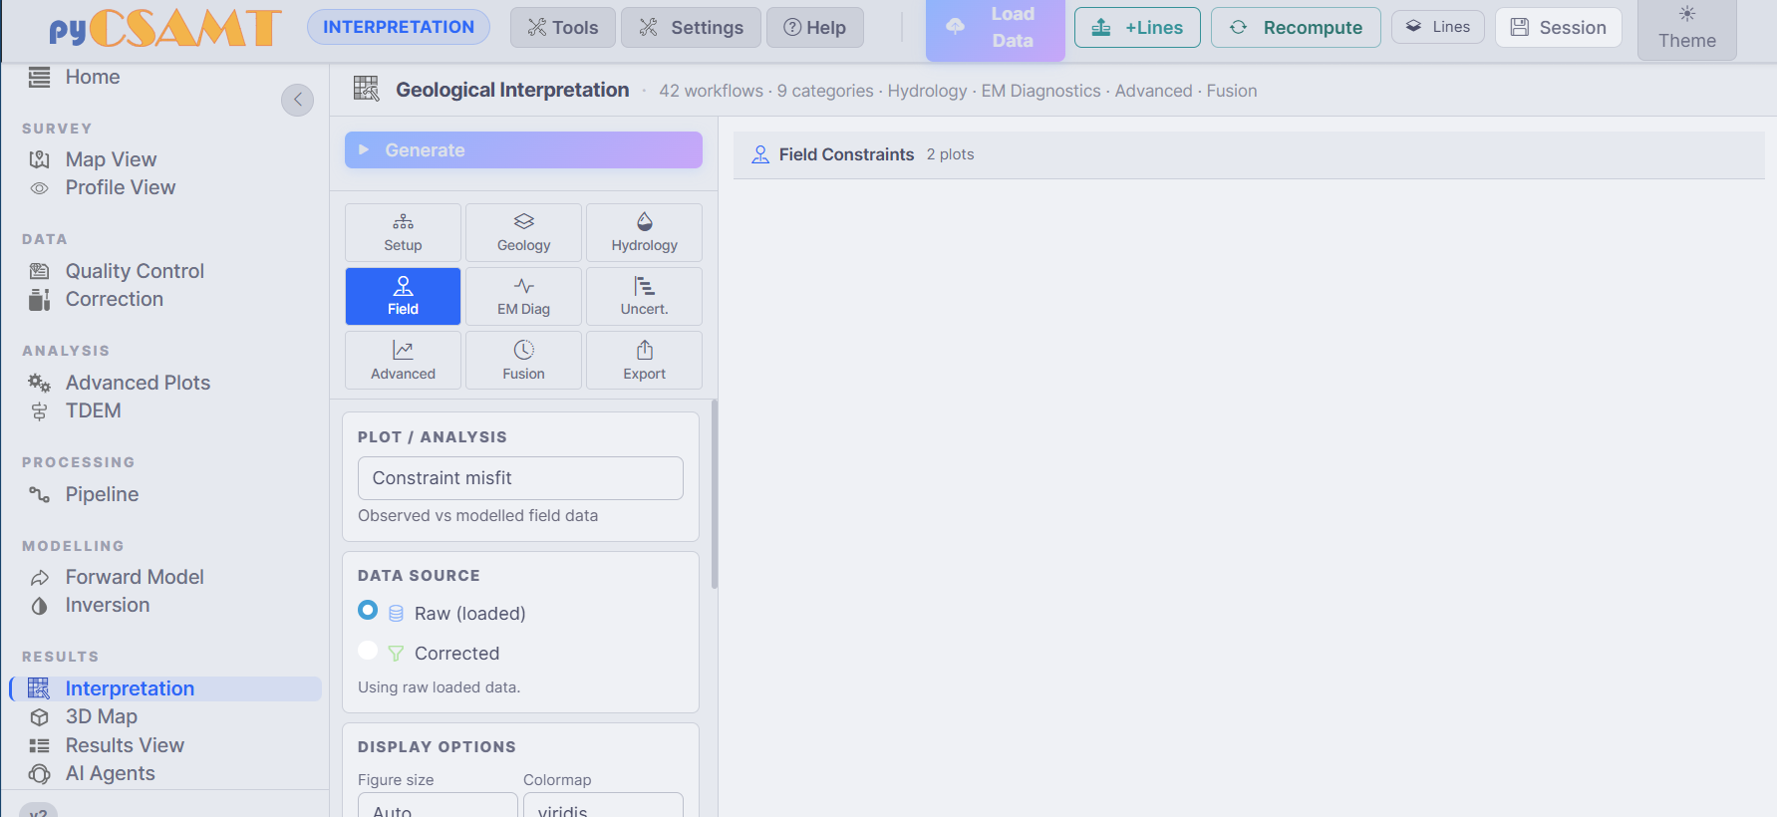The image size is (1777, 817).
Task: Click the INTERPRETATION badge in the header
Action: click(399, 27)
